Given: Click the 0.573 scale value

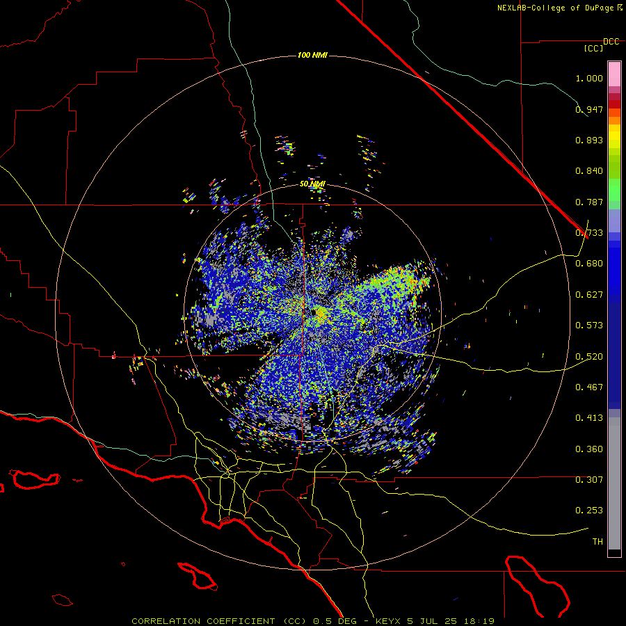Looking at the screenshot, I should tap(589, 326).
